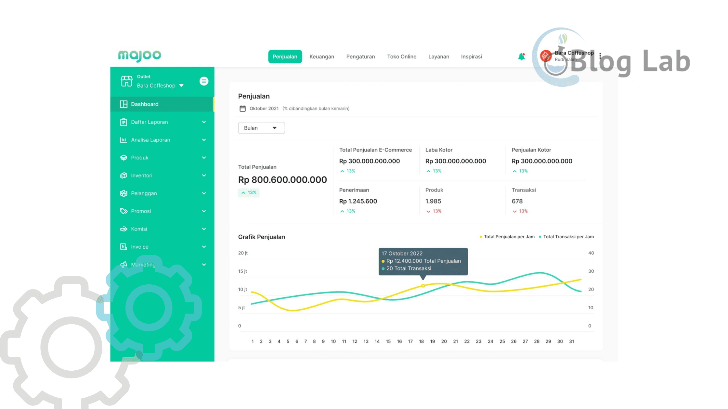Click the up arrow under Penerimaan
Image resolution: width=728 pixels, height=409 pixels.
342,211
